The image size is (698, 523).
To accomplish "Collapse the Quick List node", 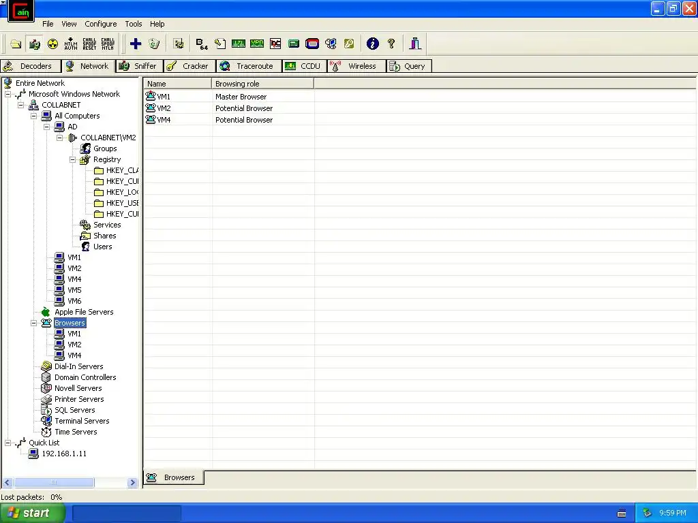I will click(8, 443).
